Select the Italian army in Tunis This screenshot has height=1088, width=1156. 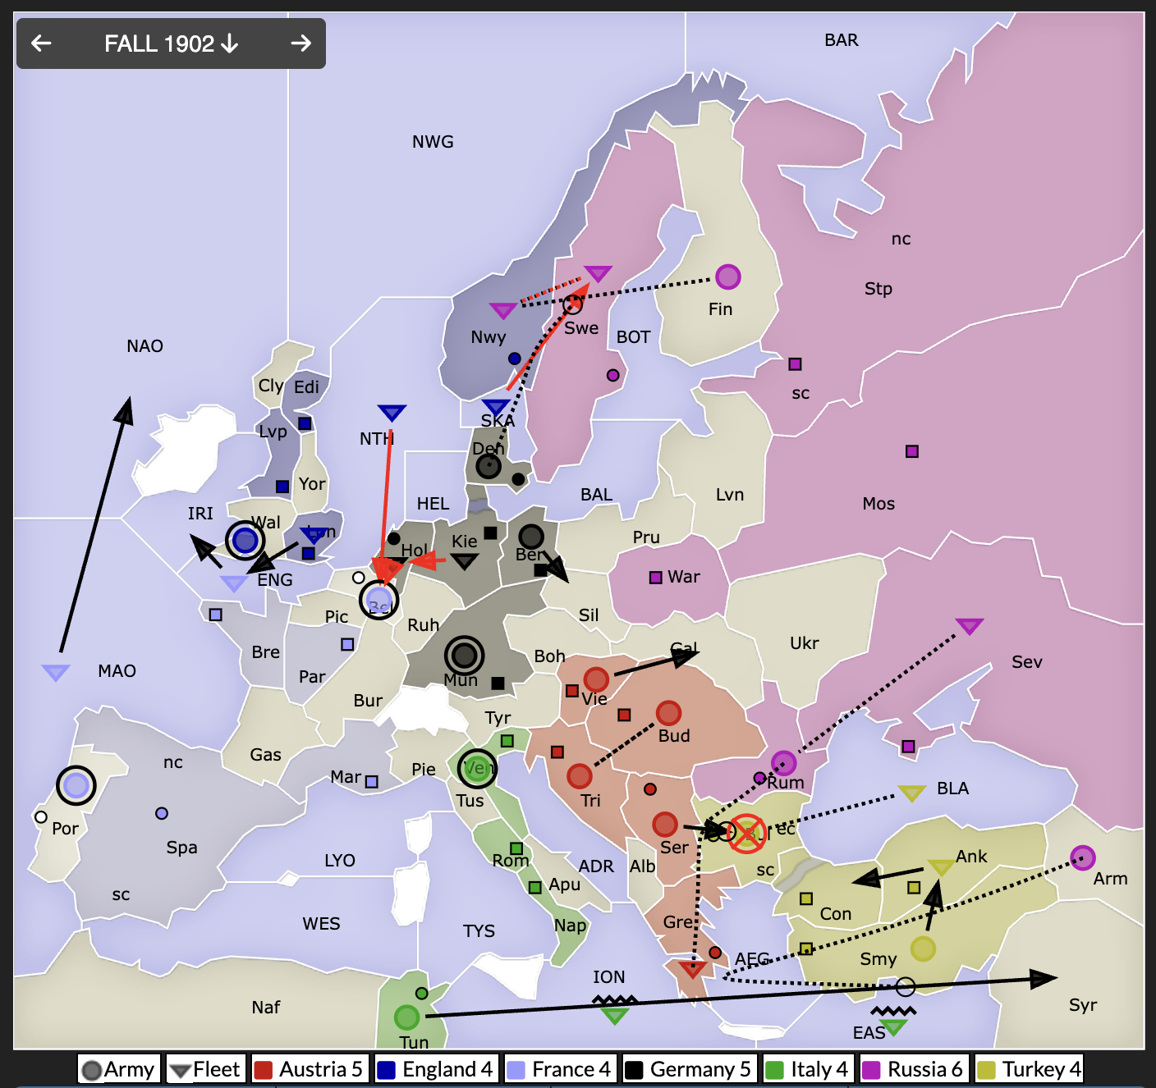tap(406, 1017)
